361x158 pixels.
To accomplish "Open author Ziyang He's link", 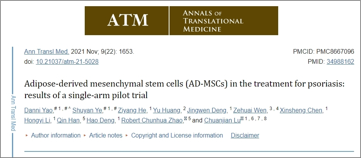I will click(x=132, y=110).
